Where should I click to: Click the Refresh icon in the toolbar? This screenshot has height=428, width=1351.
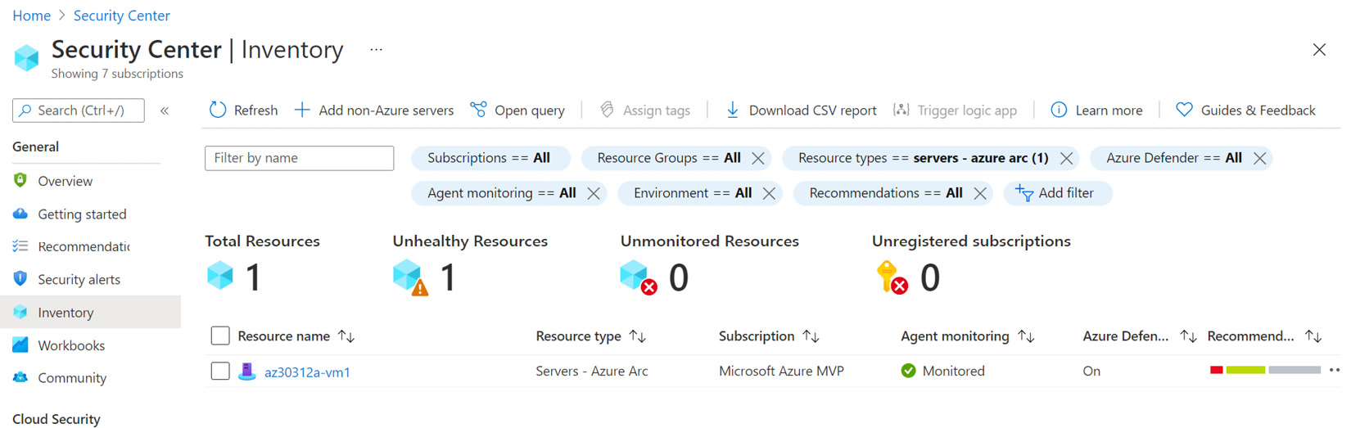(218, 110)
